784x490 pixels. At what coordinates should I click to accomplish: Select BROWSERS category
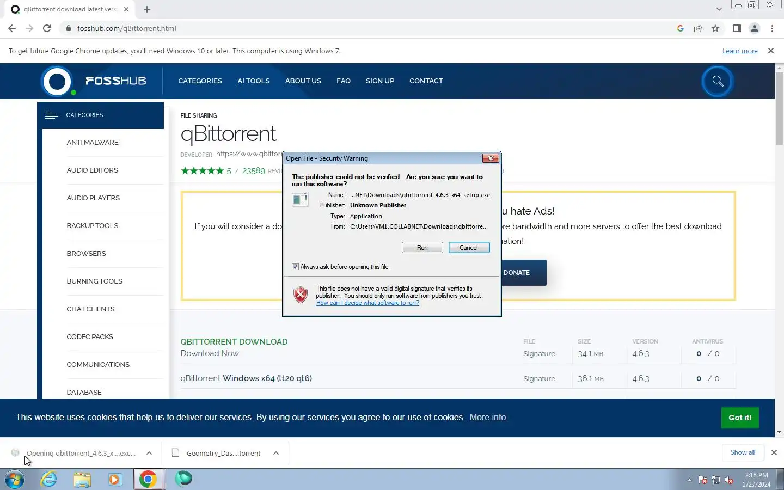(86, 254)
